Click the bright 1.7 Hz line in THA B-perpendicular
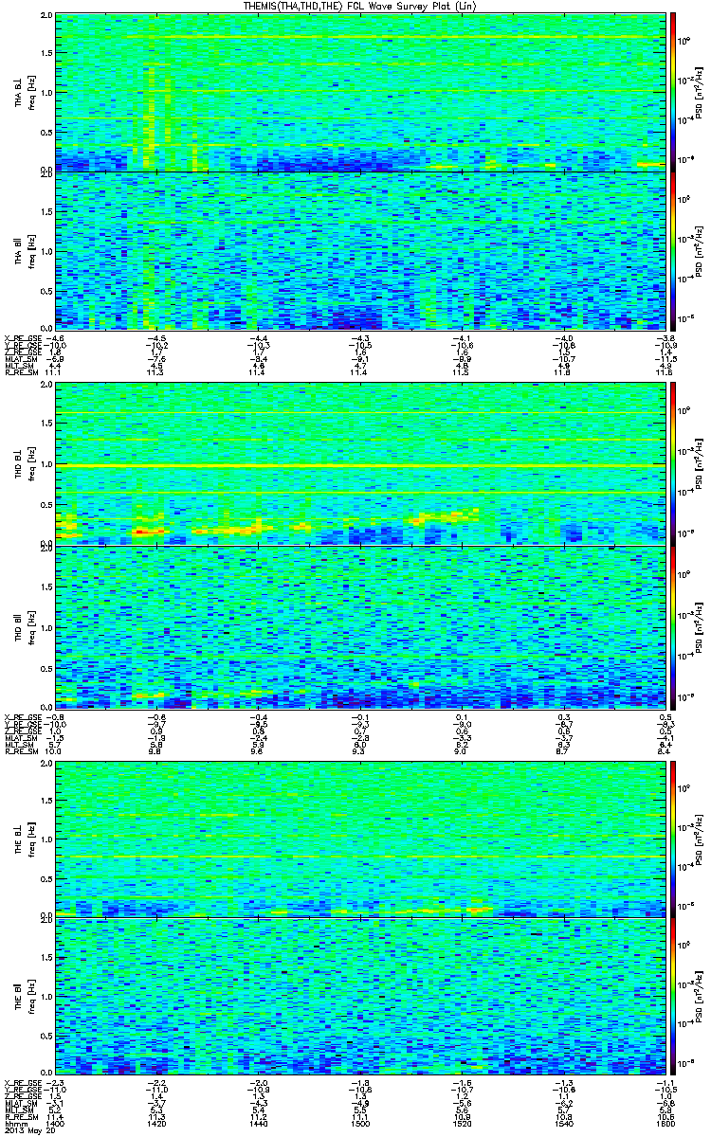 tap(359, 37)
